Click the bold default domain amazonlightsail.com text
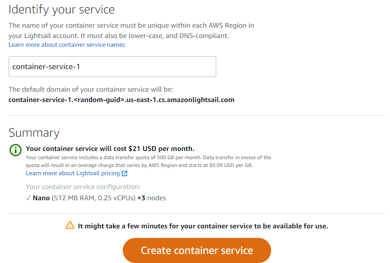The image size is (390, 263). (x=121, y=100)
